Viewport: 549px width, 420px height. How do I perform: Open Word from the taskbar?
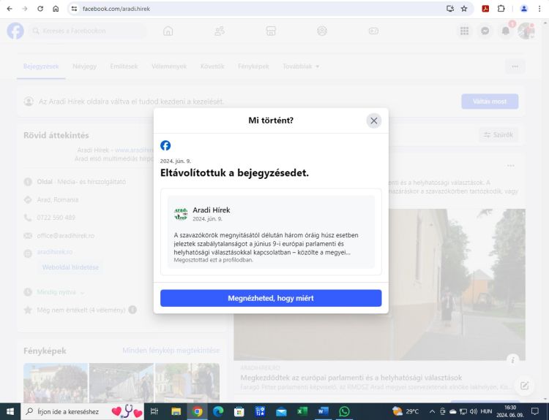pos(323,411)
